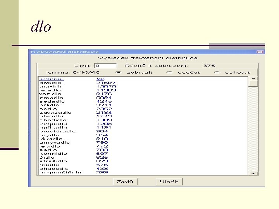Select the 'zrcadlo' row
This screenshot has height=209, width=279.
[x=76, y=98]
